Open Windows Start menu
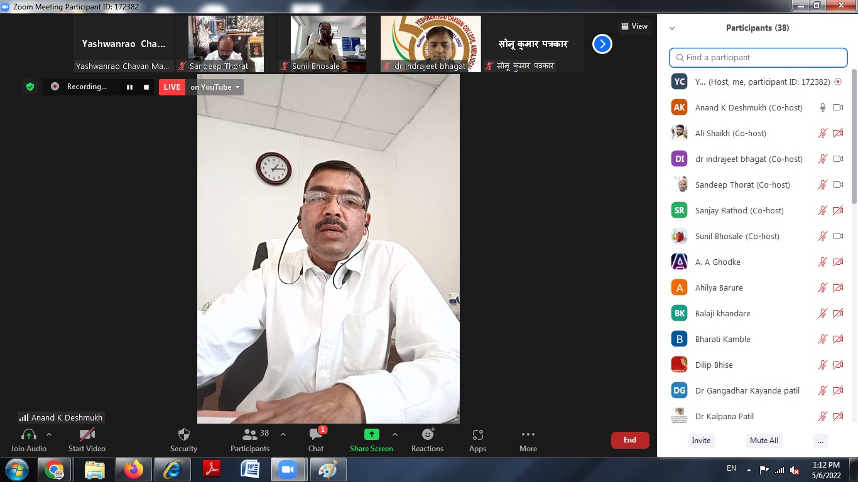The height and width of the screenshot is (482, 858). 16,469
